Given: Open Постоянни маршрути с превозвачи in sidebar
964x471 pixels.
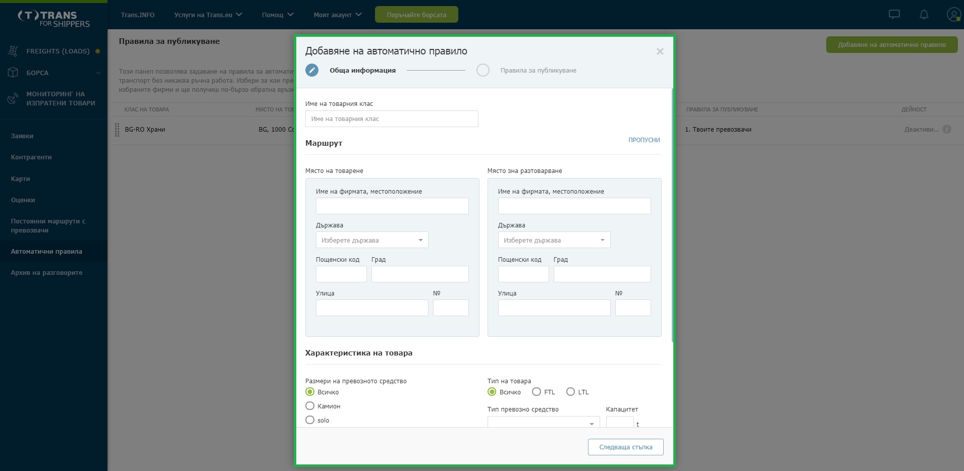Looking at the screenshot, I should click(x=48, y=226).
